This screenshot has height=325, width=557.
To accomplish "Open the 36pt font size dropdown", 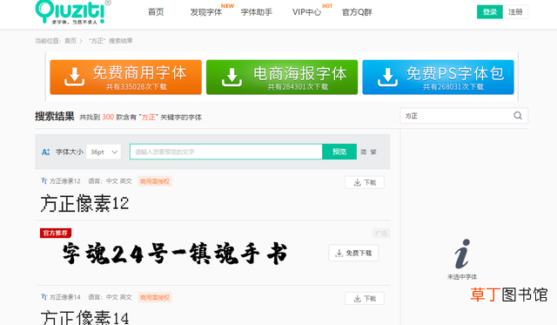I will [x=104, y=152].
